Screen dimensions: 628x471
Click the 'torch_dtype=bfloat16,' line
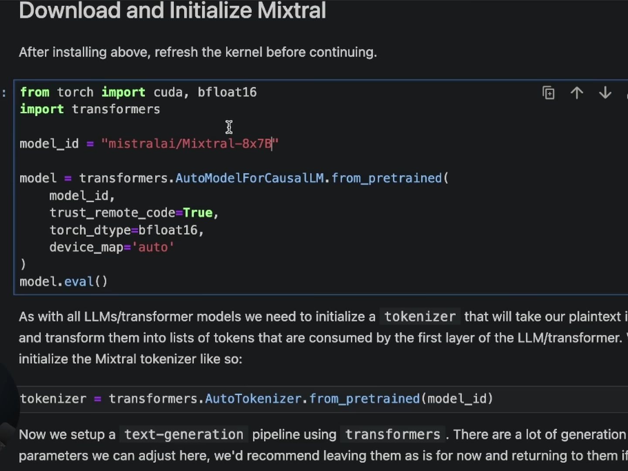pos(126,230)
